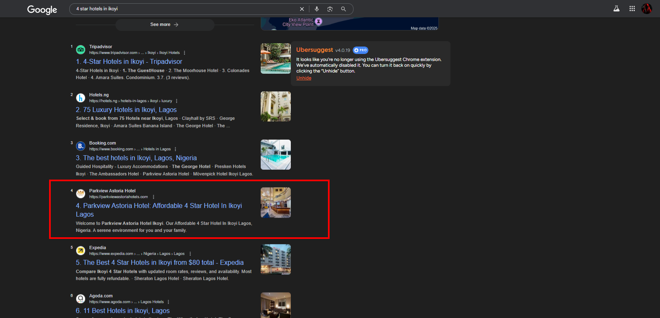Click the Booking.com site name
Screen dimensions: 660x318
103,143
